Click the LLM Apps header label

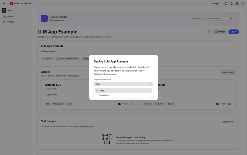(x=215, y=4)
